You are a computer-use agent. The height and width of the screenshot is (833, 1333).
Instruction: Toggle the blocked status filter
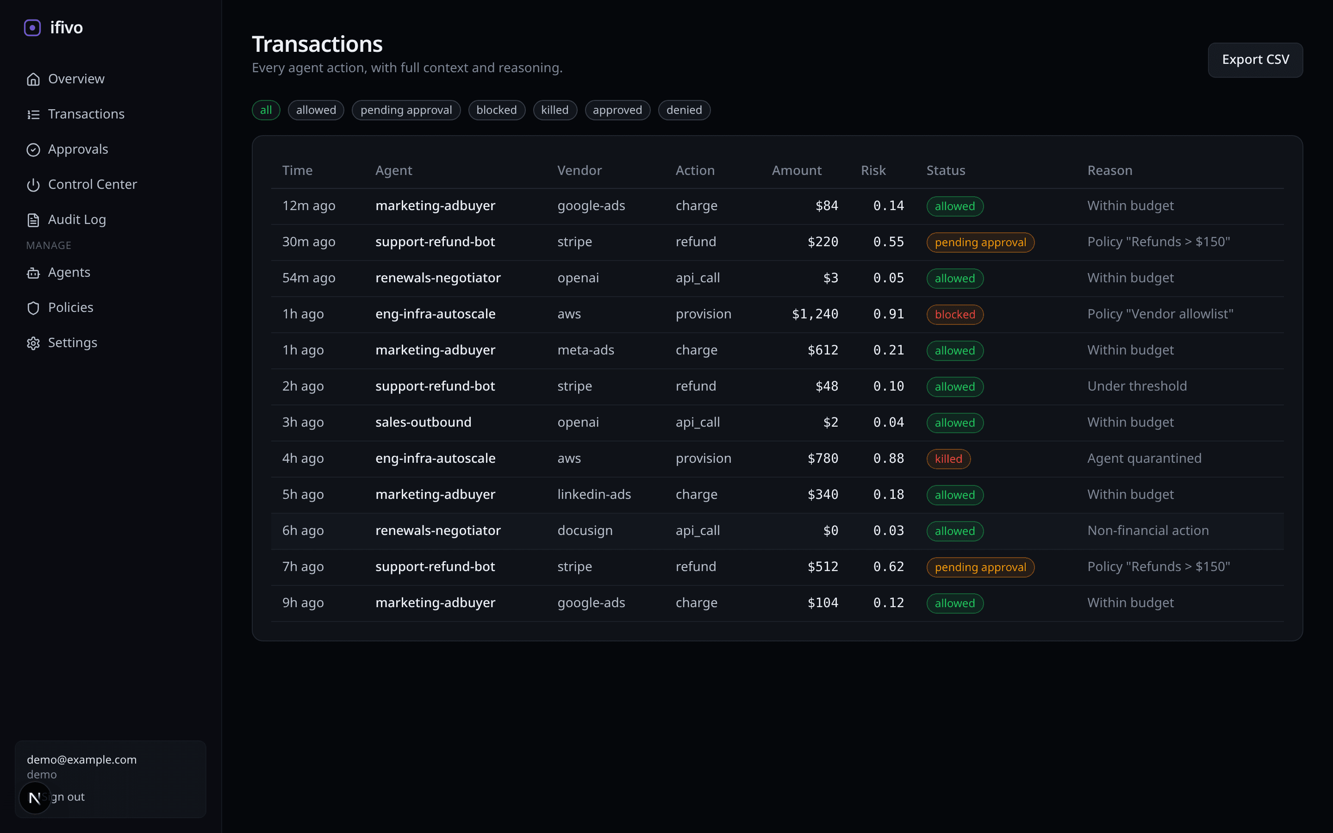pos(496,110)
